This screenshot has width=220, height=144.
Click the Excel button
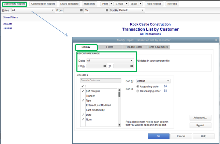[x=134, y=4]
